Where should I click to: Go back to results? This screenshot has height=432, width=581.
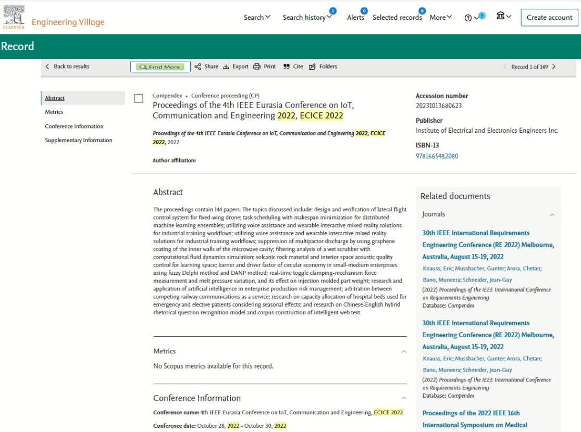tap(67, 67)
